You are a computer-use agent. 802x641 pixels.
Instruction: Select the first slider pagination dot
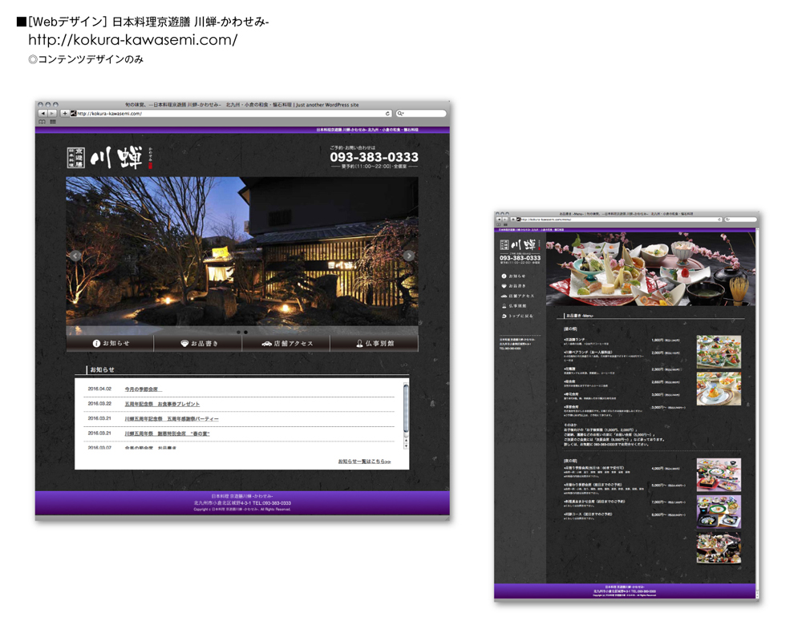(238, 333)
